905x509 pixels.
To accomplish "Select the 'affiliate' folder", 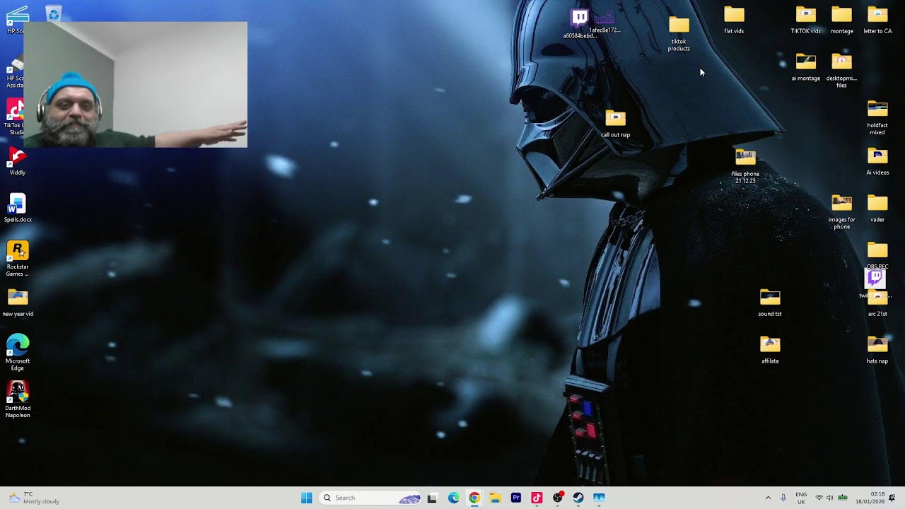I will click(x=770, y=350).
